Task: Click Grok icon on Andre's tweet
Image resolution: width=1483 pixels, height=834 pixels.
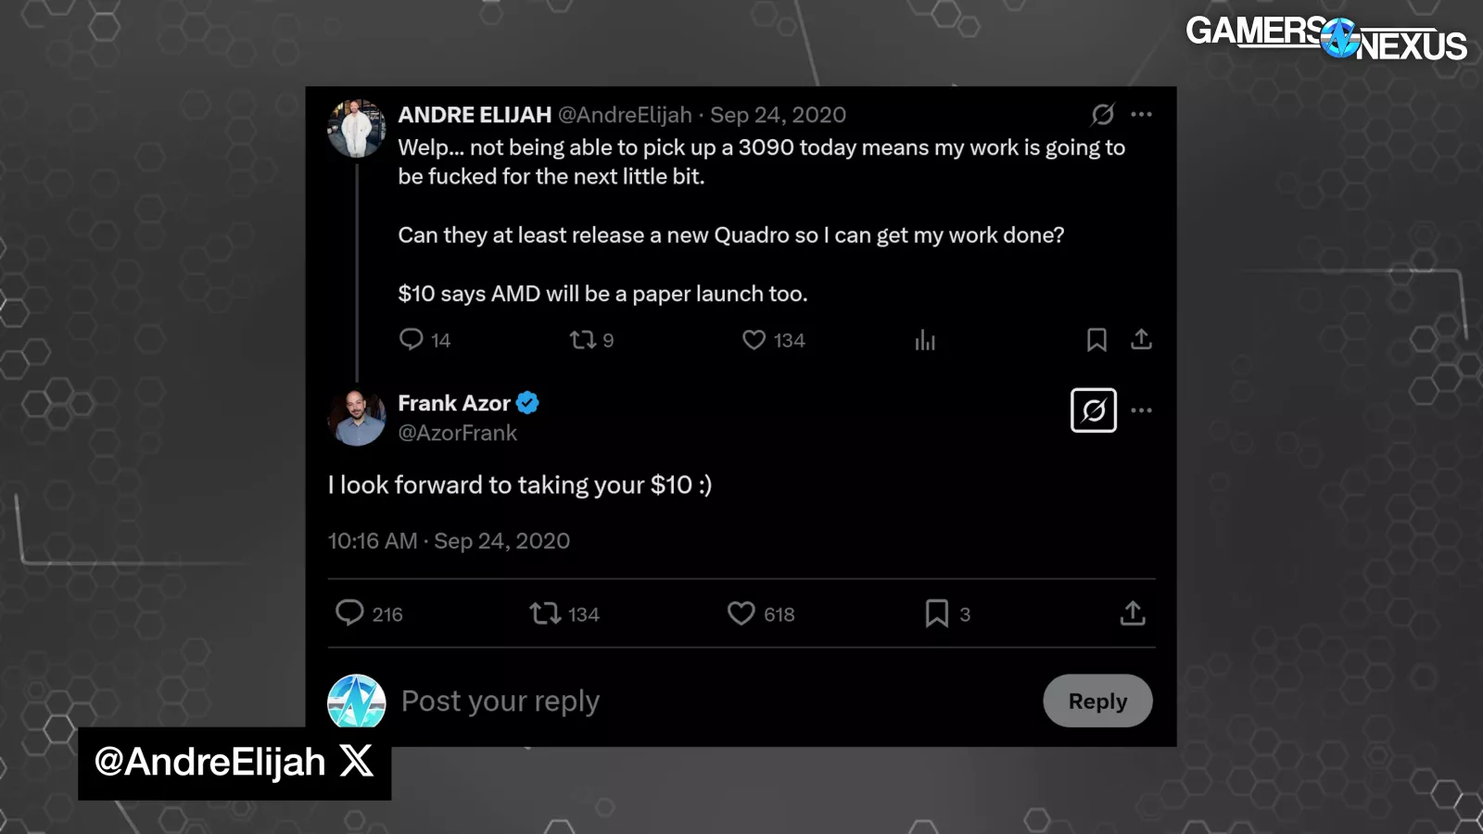Action: point(1102,114)
